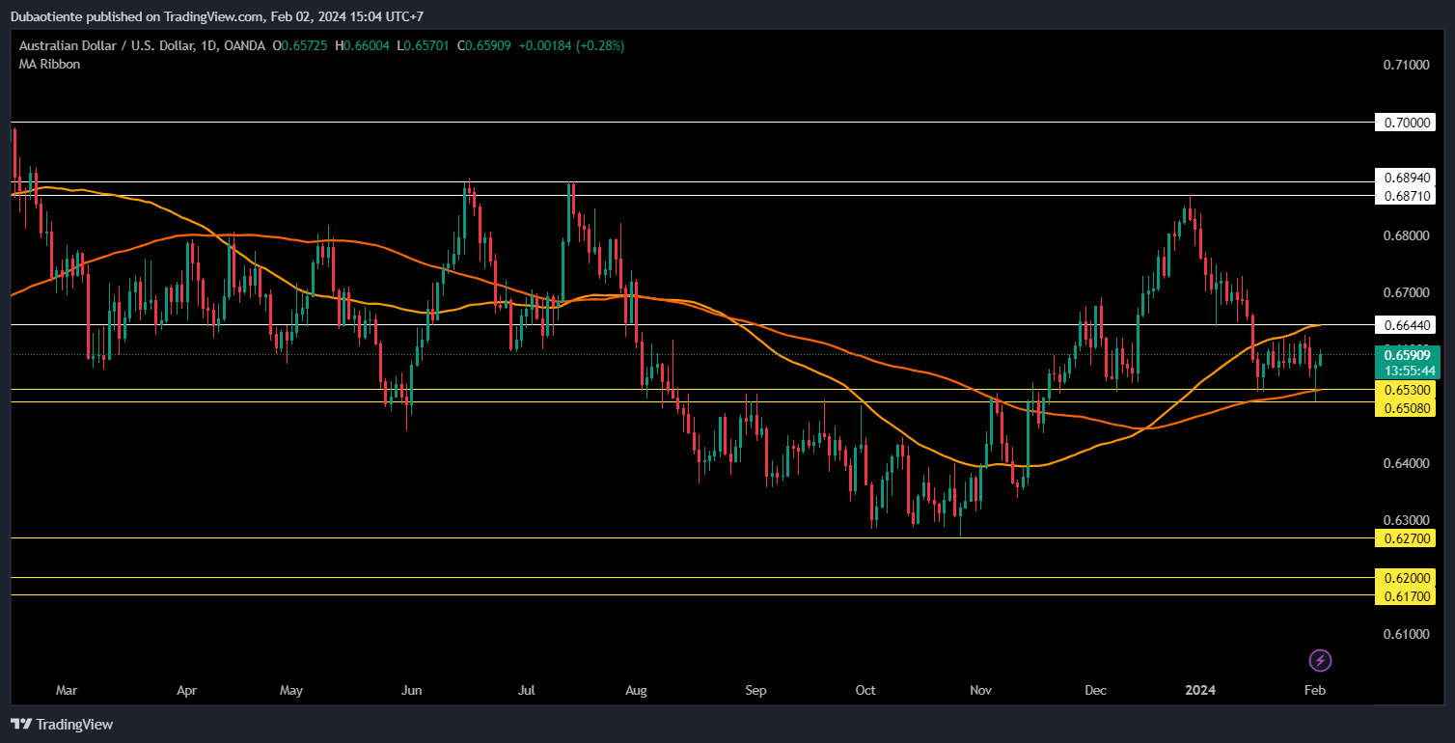1455x743 pixels.
Task: Click the OANDA data source label
Action: pos(245,45)
